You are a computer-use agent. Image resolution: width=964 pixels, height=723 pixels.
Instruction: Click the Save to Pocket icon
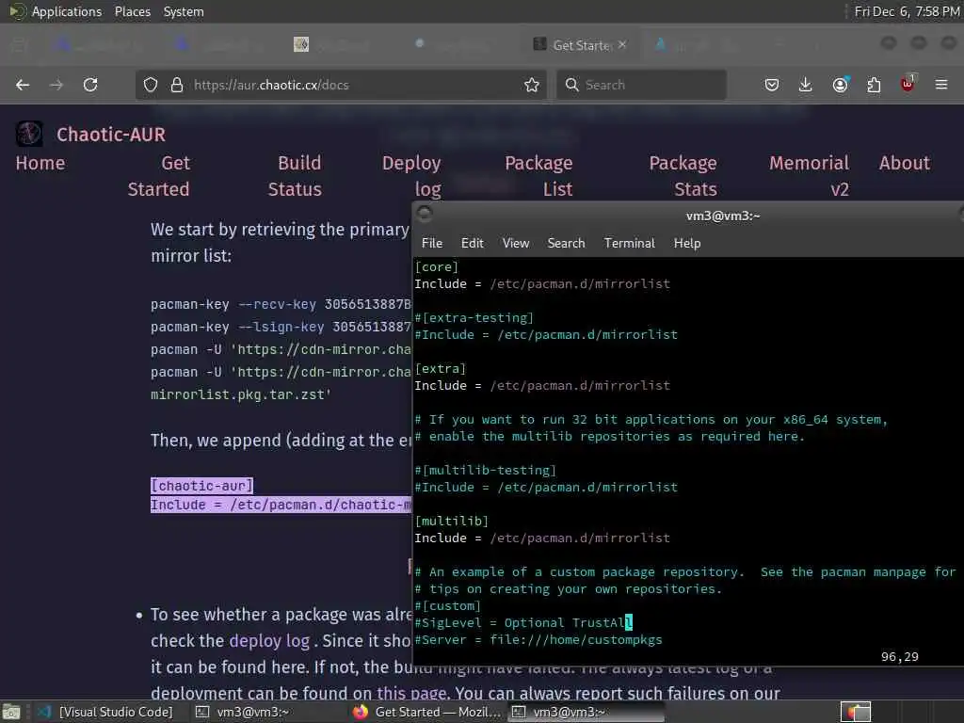(772, 85)
